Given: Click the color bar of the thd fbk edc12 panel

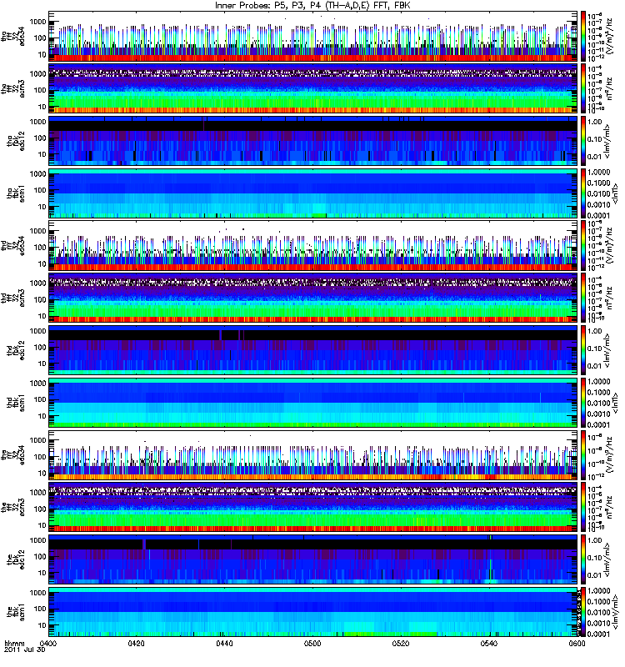Looking at the screenshot, I should click(582, 350).
